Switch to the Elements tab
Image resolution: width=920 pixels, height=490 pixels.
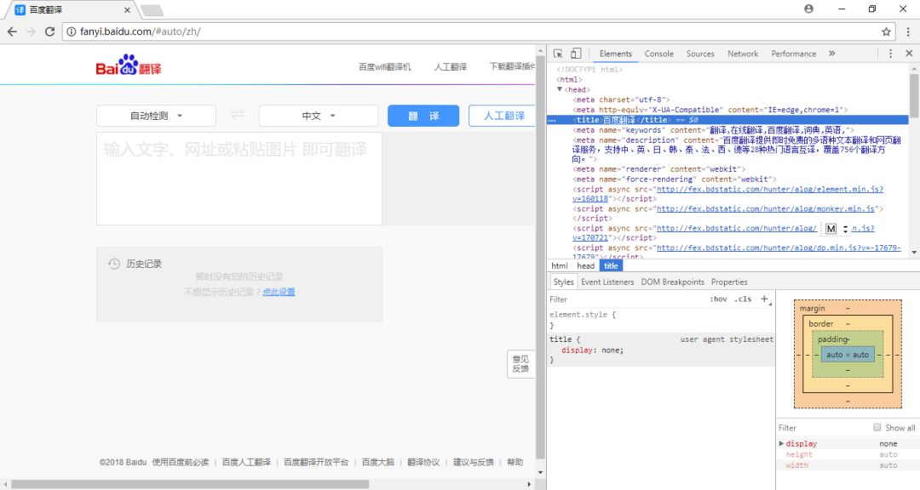(x=616, y=54)
